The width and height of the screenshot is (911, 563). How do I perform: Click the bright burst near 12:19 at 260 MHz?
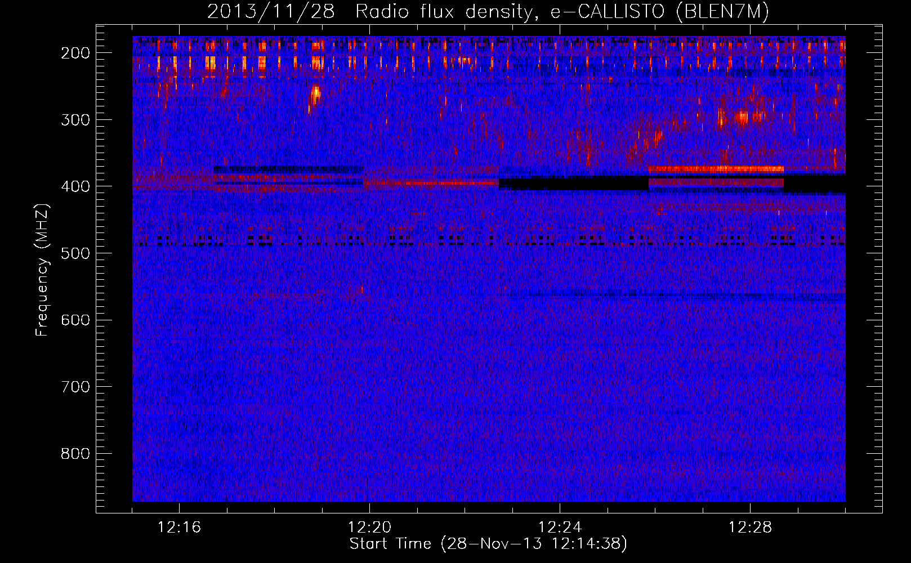pos(315,94)
